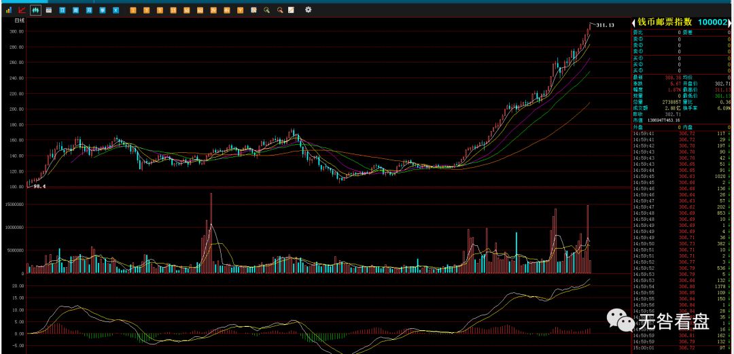Click the 98.4 low price label
Image resolution: width=734 pixels, height=354 pixels.
(x=39, y=186)
